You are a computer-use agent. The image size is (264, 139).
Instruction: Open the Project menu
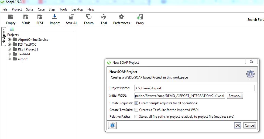17,9
